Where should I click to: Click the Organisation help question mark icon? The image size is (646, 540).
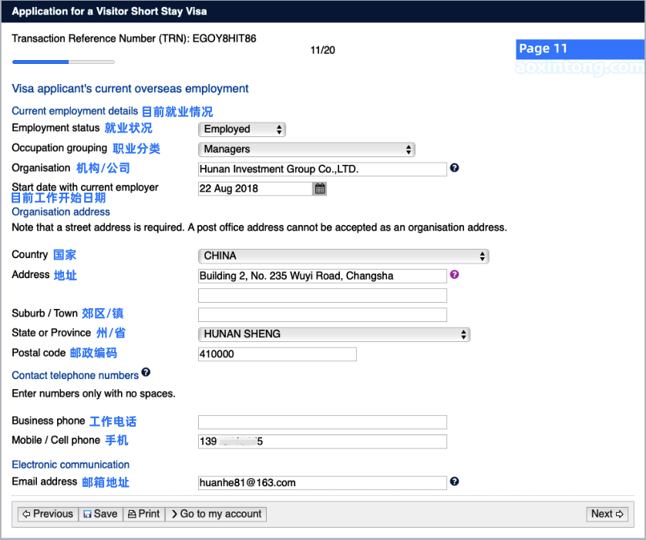tap(455, 168)
